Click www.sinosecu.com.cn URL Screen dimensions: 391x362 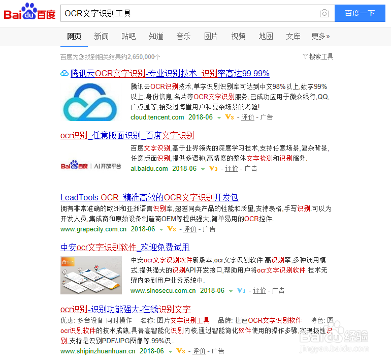[x=163, y=290]
